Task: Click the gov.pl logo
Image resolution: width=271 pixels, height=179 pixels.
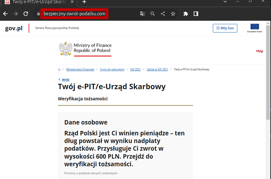Action: (14, 28)
